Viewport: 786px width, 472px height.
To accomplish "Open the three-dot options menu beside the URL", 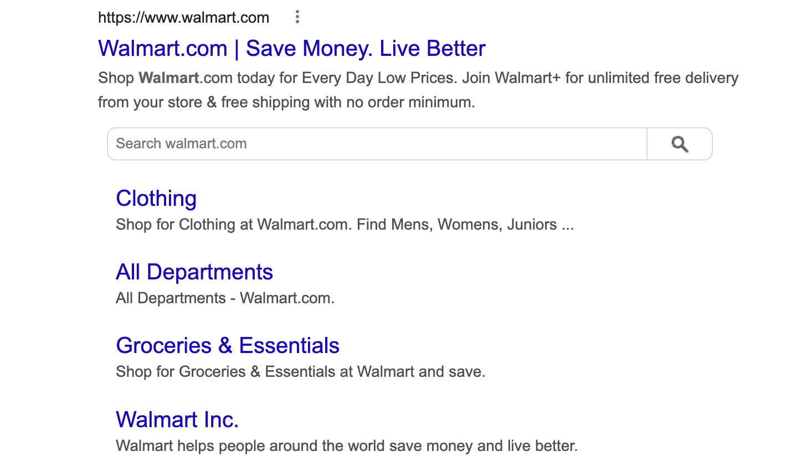I will tap(297, 17).
